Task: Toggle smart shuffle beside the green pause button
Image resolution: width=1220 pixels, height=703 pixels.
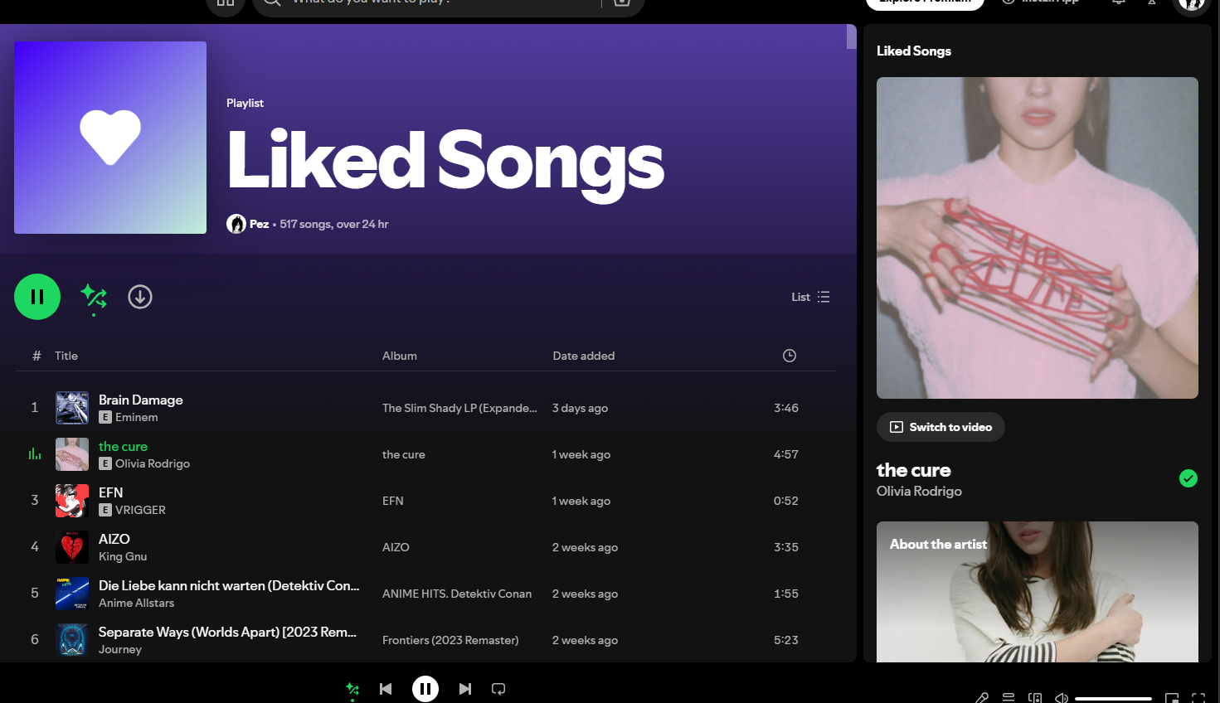Action: pyautogui.click(x=94, y=297)
